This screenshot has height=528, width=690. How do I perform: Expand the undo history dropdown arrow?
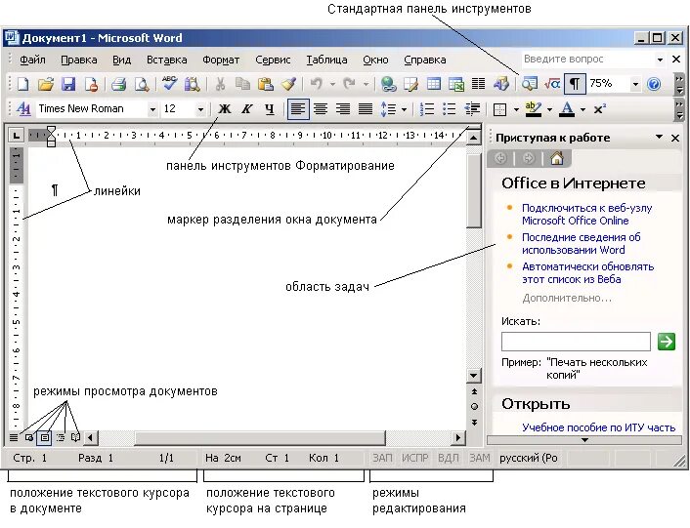click(332, 84)
